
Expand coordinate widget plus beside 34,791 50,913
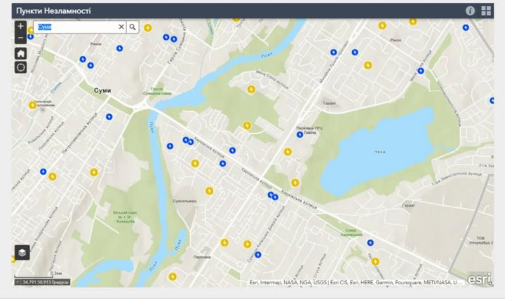18,282
